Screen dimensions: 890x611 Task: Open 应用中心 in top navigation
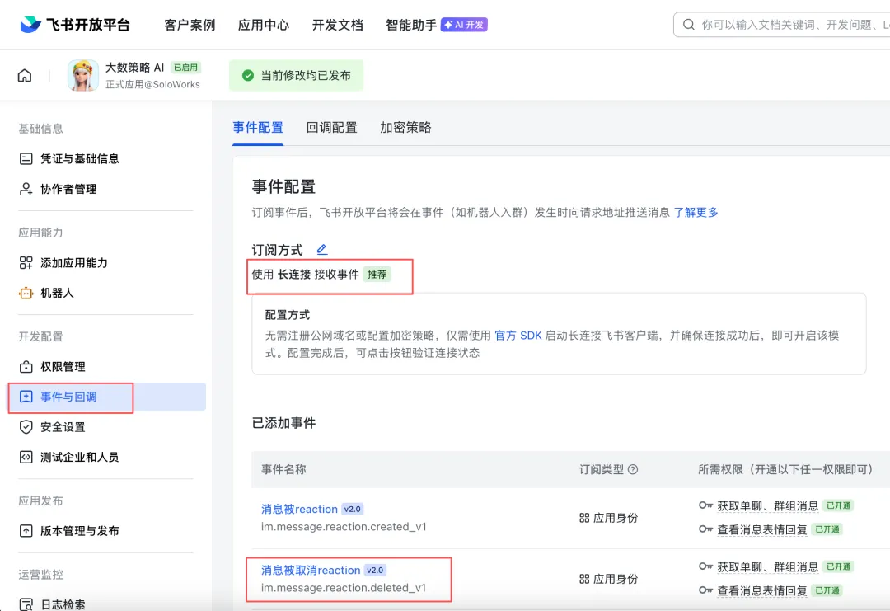click(x=264, y=25)
